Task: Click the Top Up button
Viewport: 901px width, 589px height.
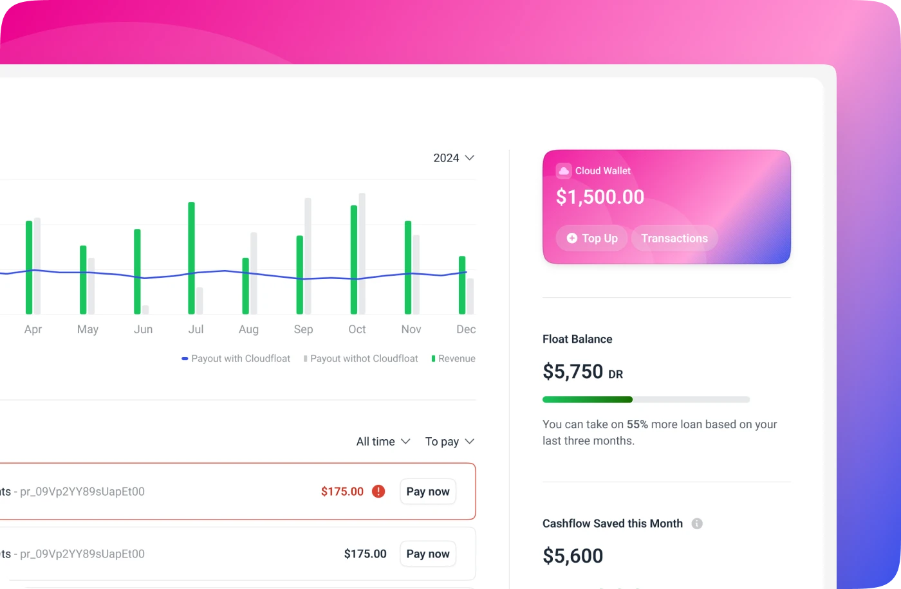Action: 591,238
